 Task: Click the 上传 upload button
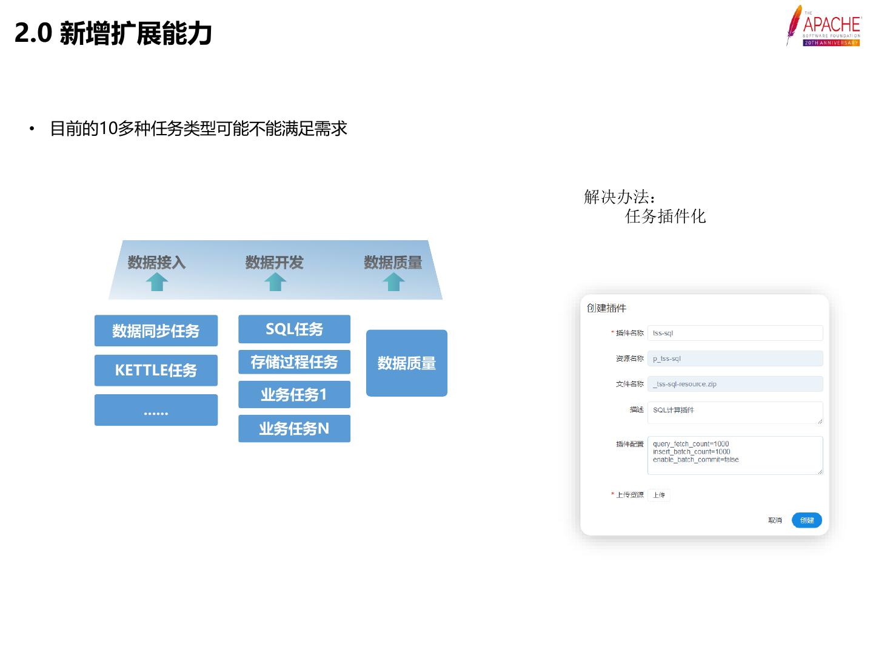tap(659, 495)
